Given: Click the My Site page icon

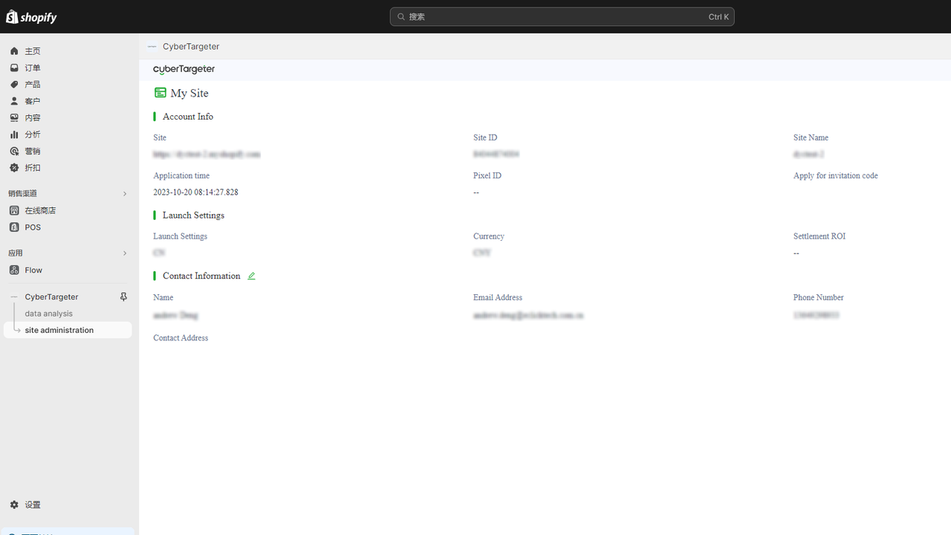Looking at the screenshot, I should click(160, 93).
